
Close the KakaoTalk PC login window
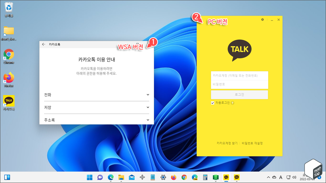(279, 20)
